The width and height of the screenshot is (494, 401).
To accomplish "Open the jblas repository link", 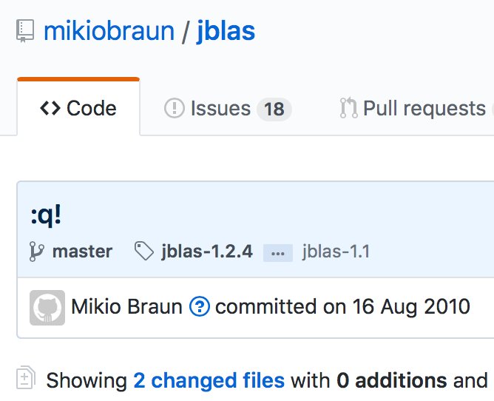I will 226,31.
